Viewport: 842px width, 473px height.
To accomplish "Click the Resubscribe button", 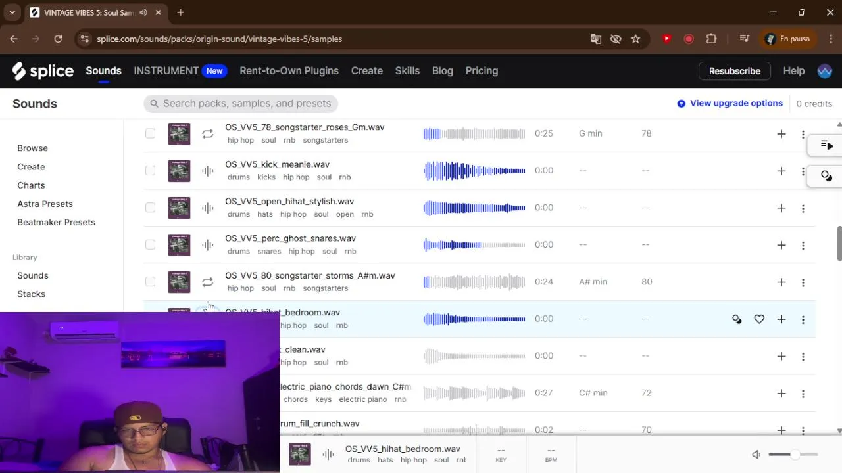I will tap(734, 71).
